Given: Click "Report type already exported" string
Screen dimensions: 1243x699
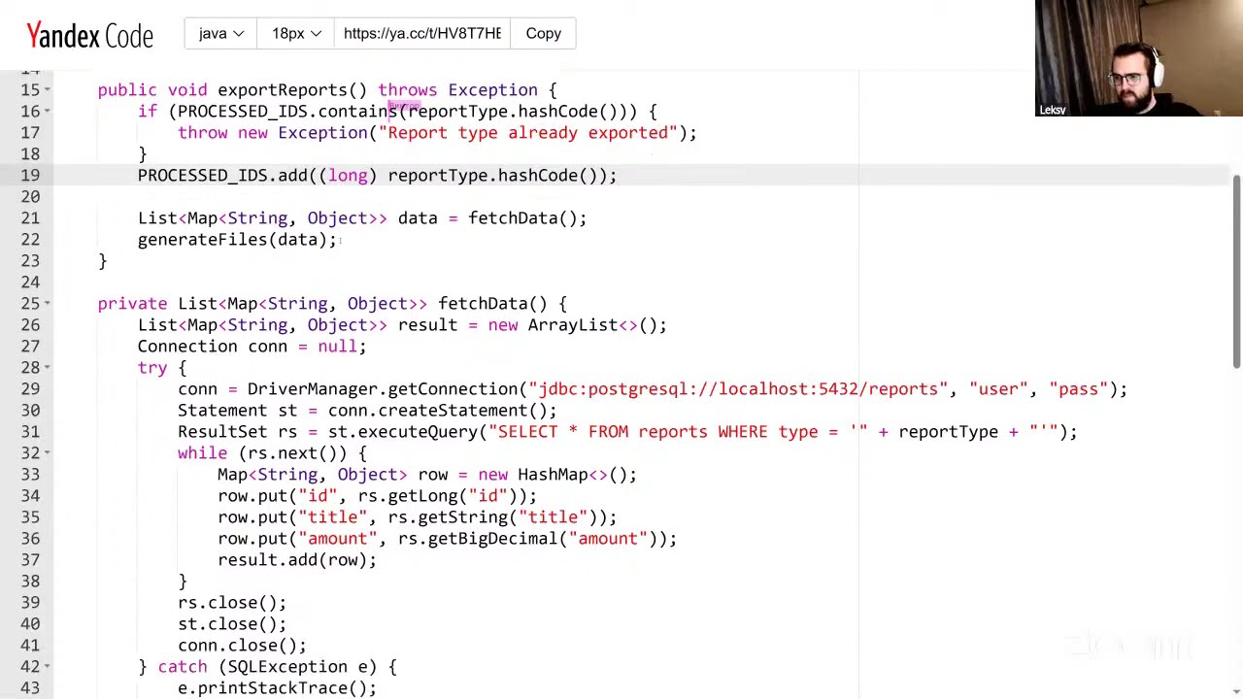Looking at the screenshot, I should coord(527,133).
